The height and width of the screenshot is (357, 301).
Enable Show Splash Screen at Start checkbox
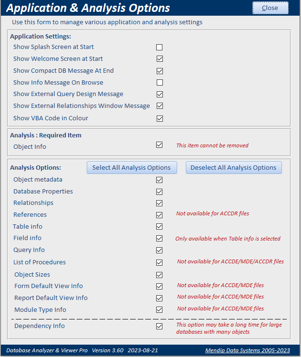point(160,47)
